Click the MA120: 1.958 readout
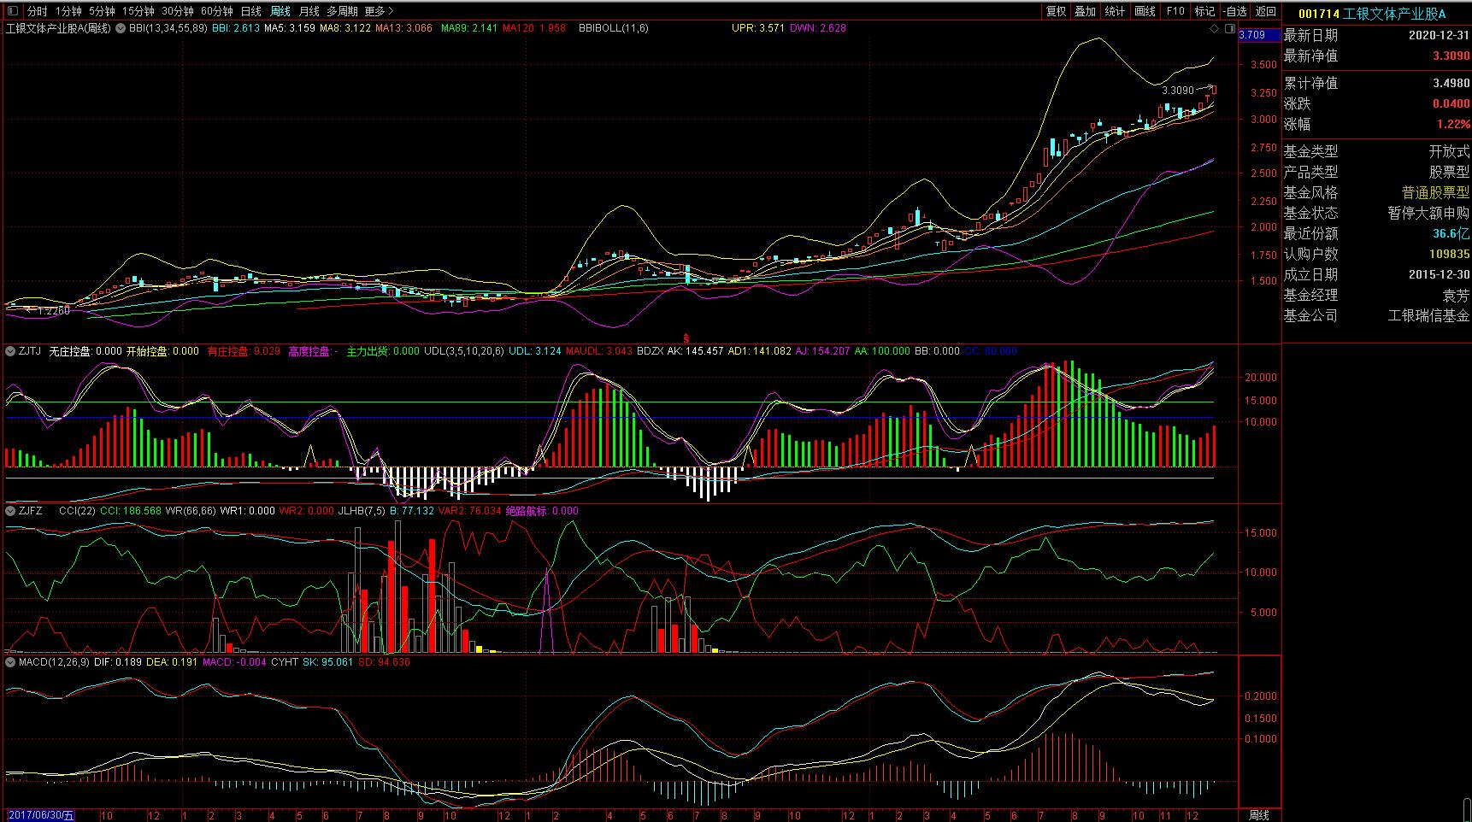 534,28
